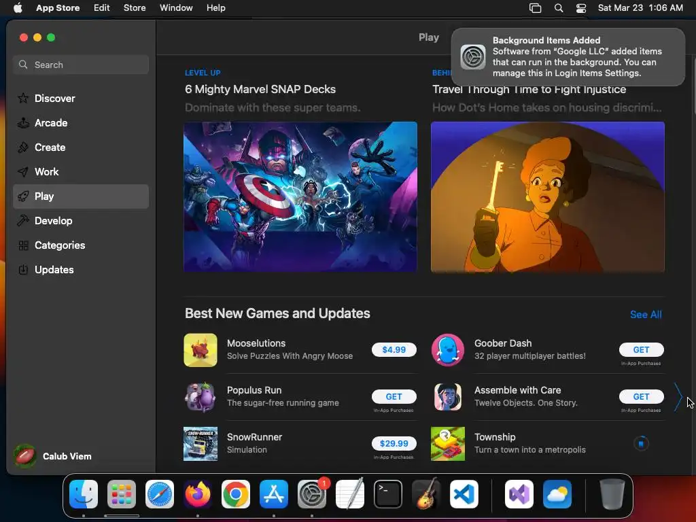Open Travel Through Time to Fight Injustice headline
This screenshot has height=522, width=696.
529,89
